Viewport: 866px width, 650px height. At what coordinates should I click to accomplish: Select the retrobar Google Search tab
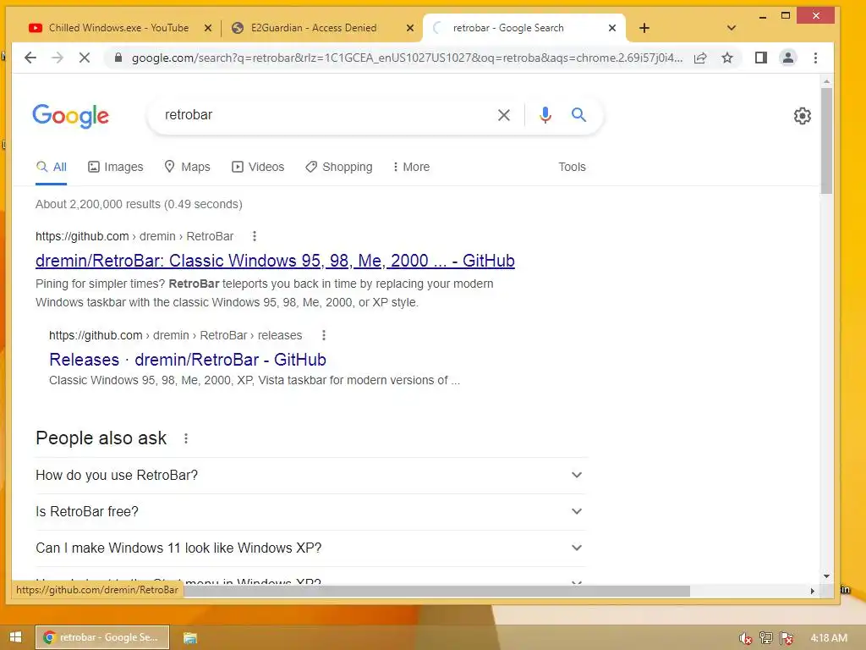tap(508, 28)
